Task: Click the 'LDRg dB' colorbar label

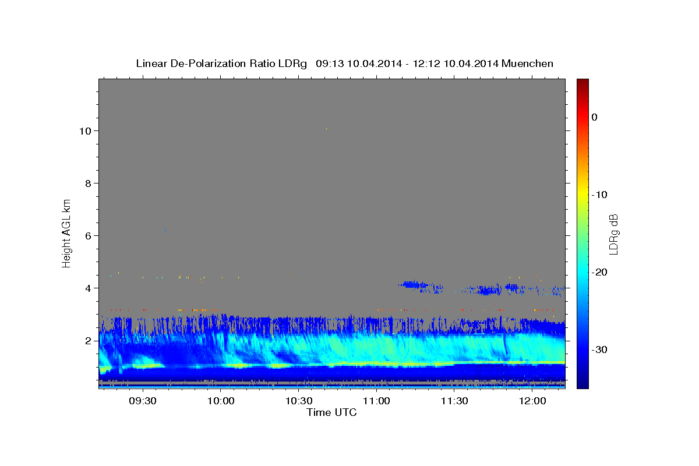Action: coord(613,234)
